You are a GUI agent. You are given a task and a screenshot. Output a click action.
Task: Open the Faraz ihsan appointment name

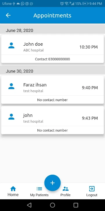(x=35, y=85)
